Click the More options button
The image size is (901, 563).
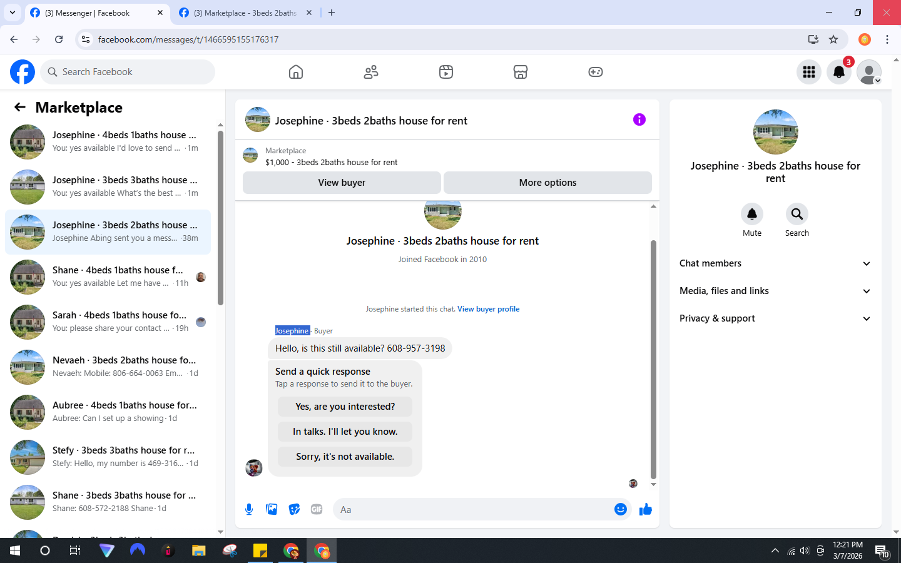pos(547,183)
